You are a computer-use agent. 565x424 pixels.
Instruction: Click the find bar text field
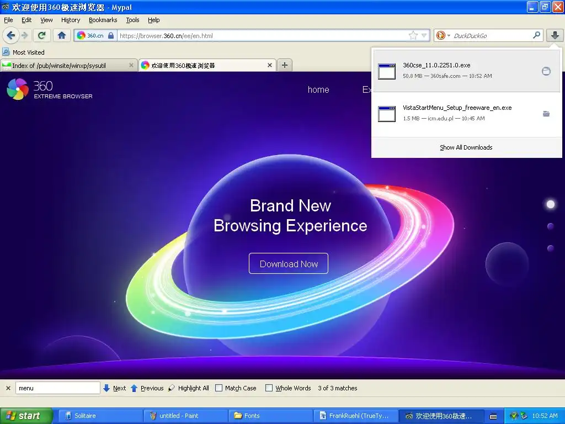[57, 388]
